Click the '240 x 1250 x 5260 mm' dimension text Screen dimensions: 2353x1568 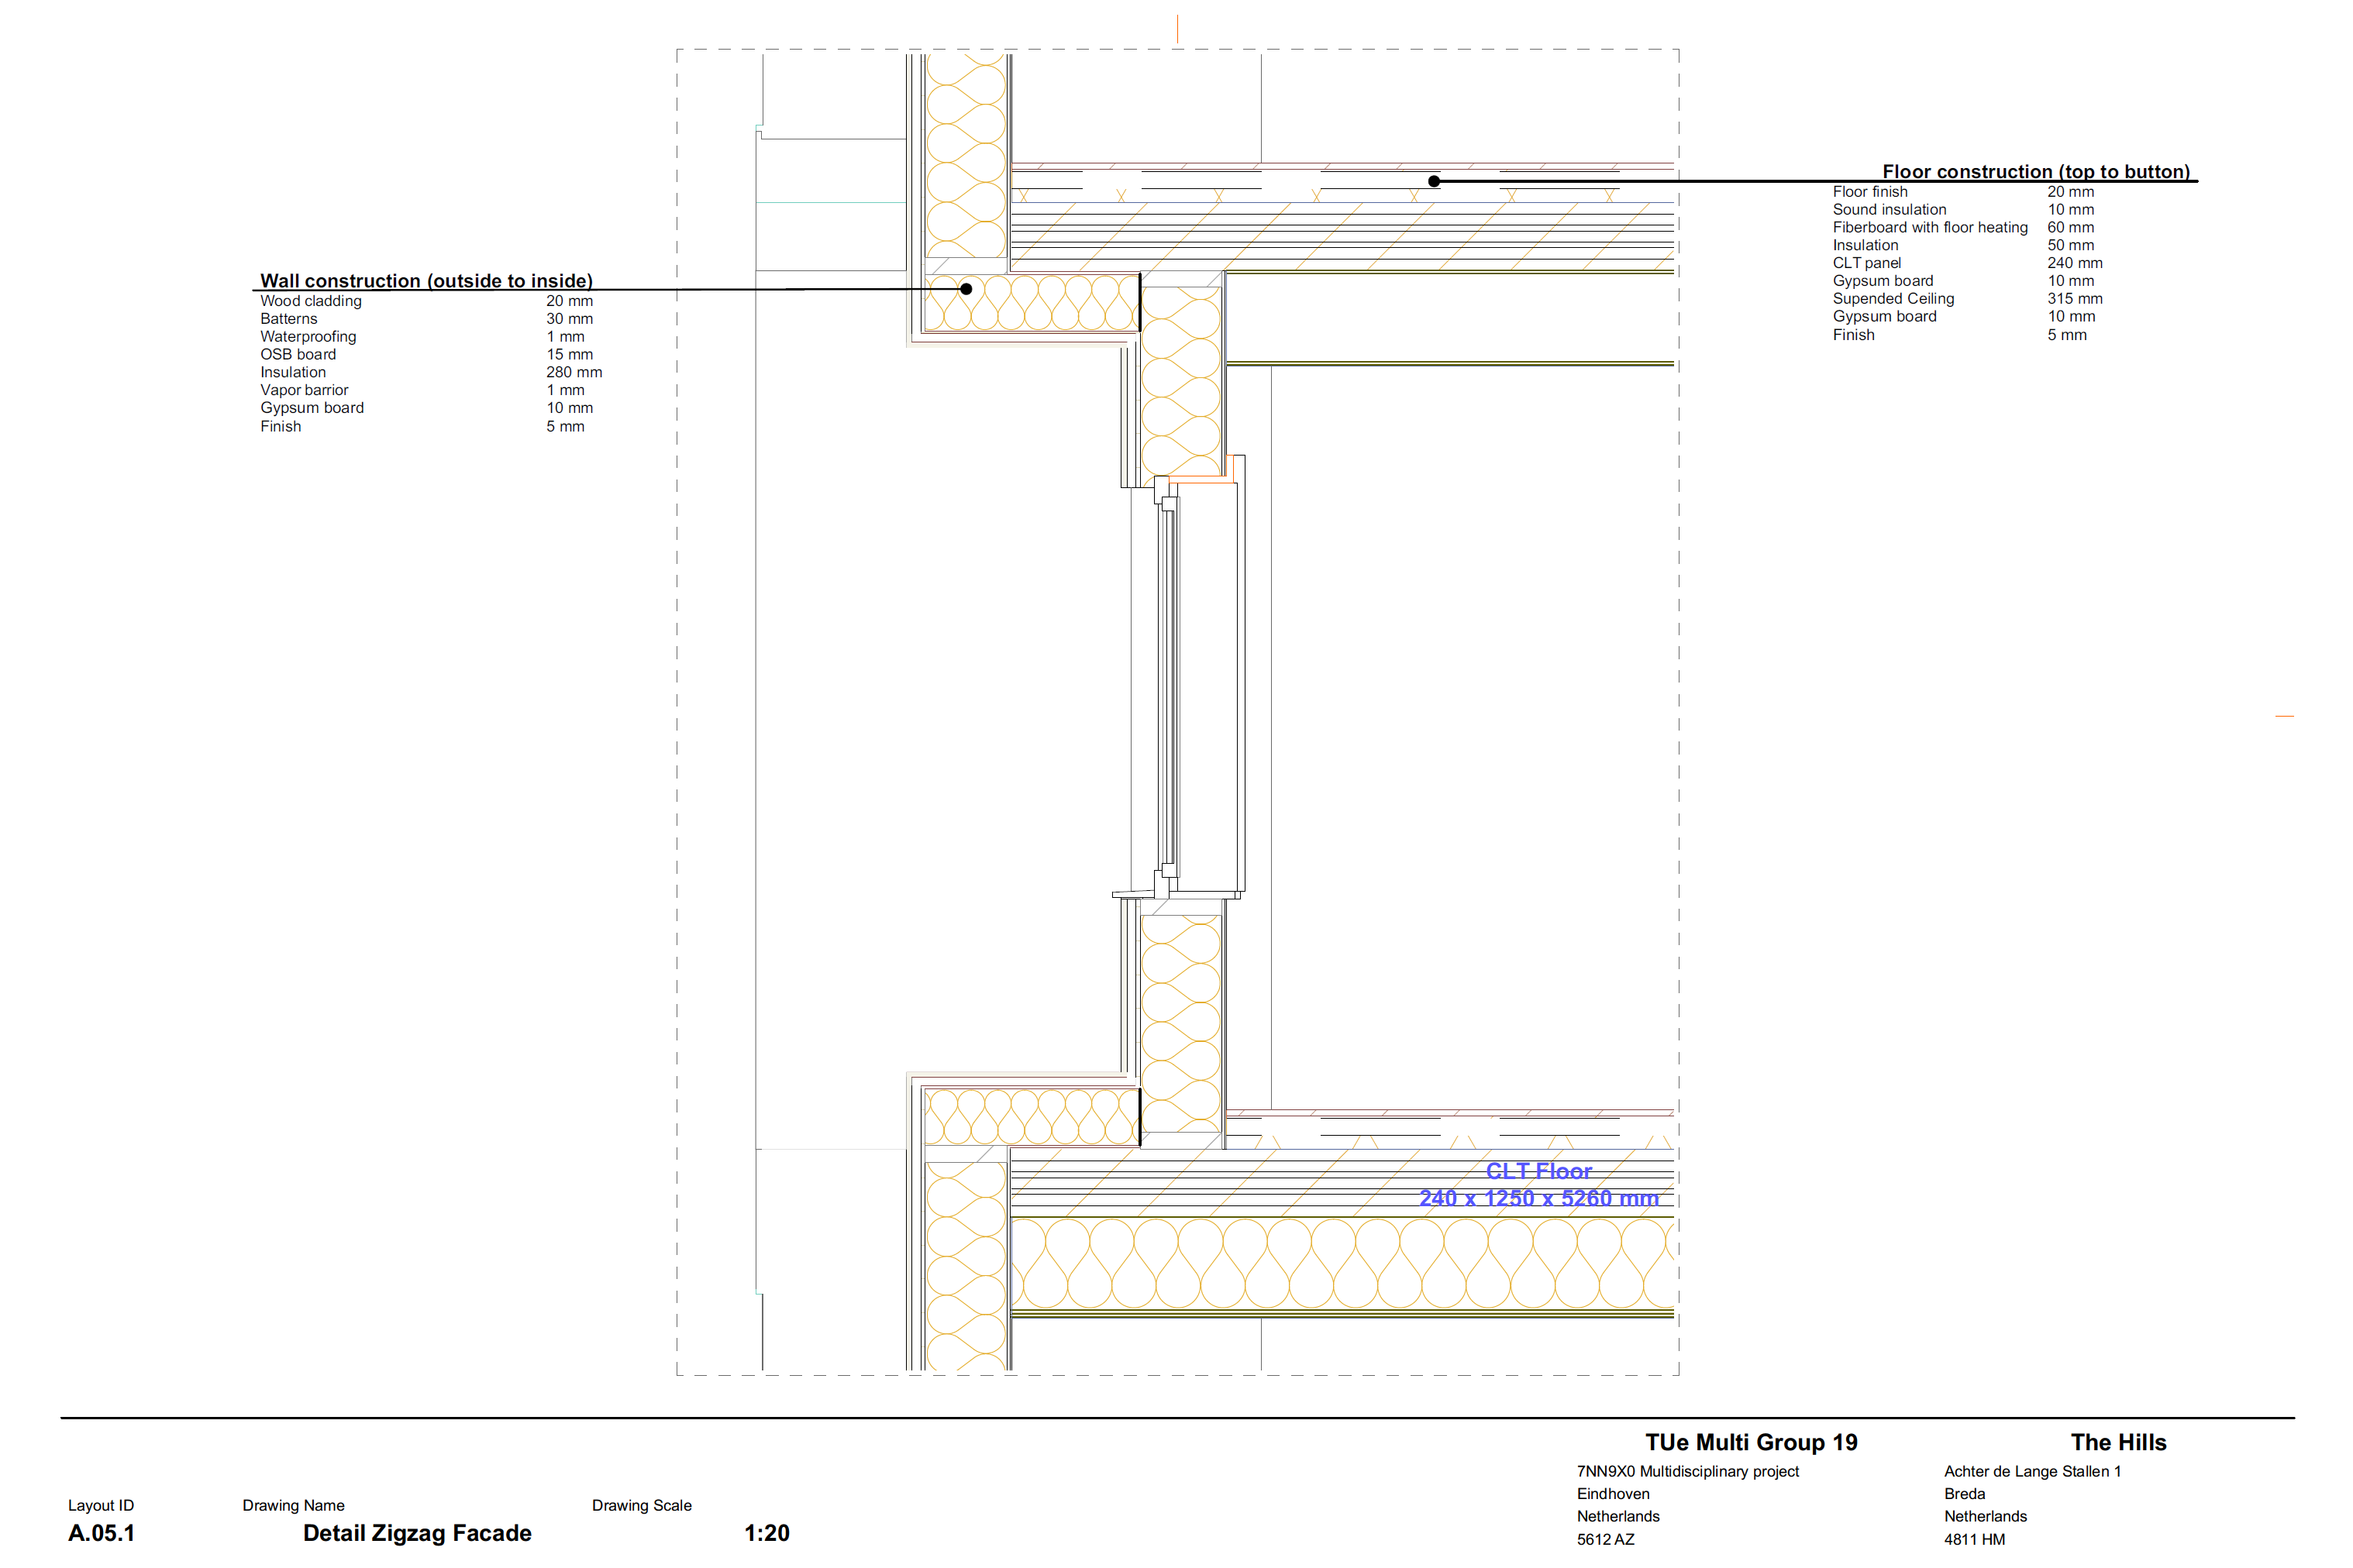1538,1198
